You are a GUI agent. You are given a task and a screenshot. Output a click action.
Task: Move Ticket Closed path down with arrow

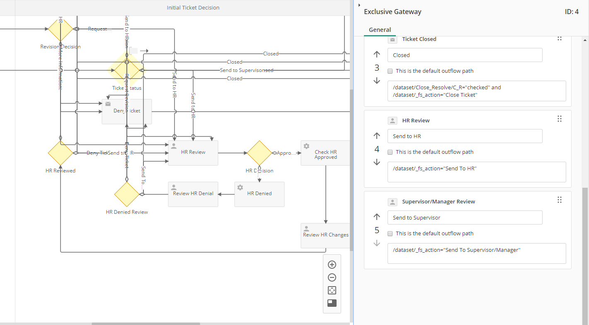[377, 81]
